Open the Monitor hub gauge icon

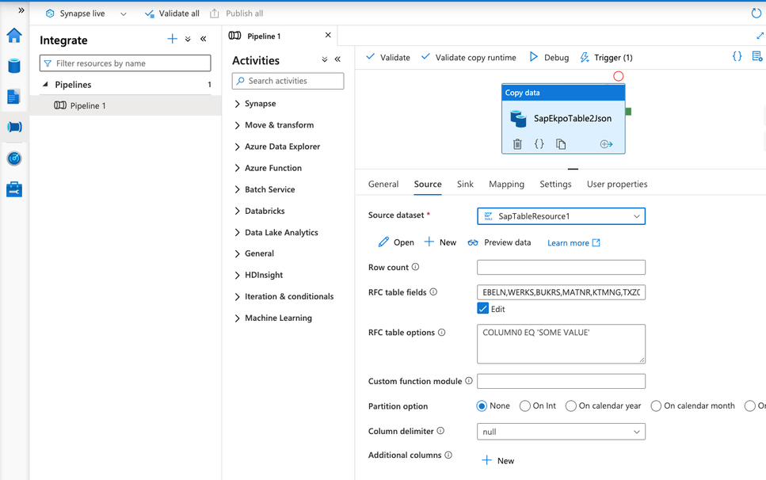[14, 158]
